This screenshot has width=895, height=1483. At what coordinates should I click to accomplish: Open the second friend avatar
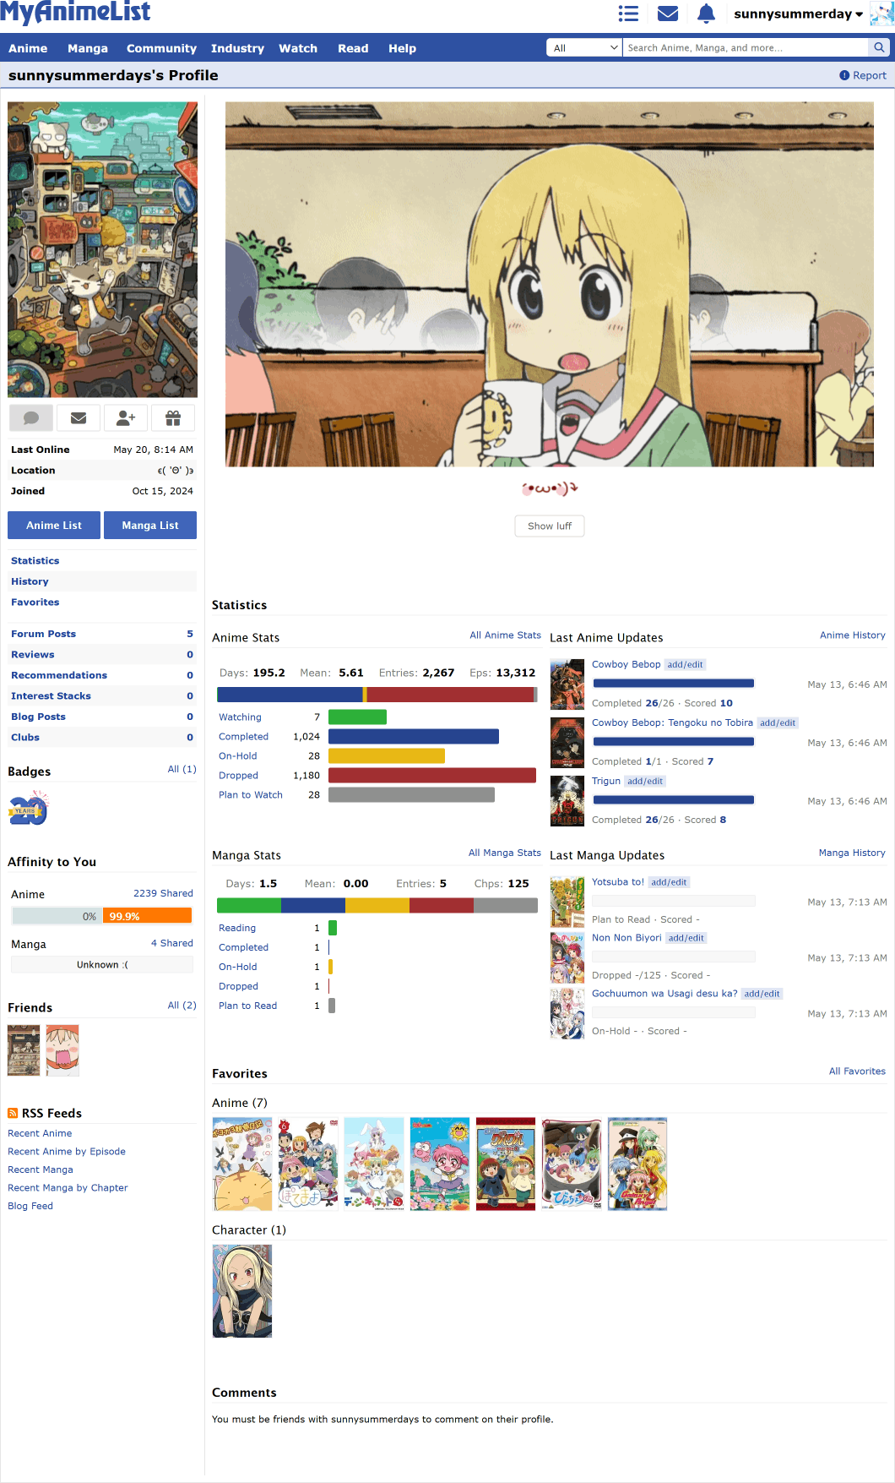tap(62, 1050)
